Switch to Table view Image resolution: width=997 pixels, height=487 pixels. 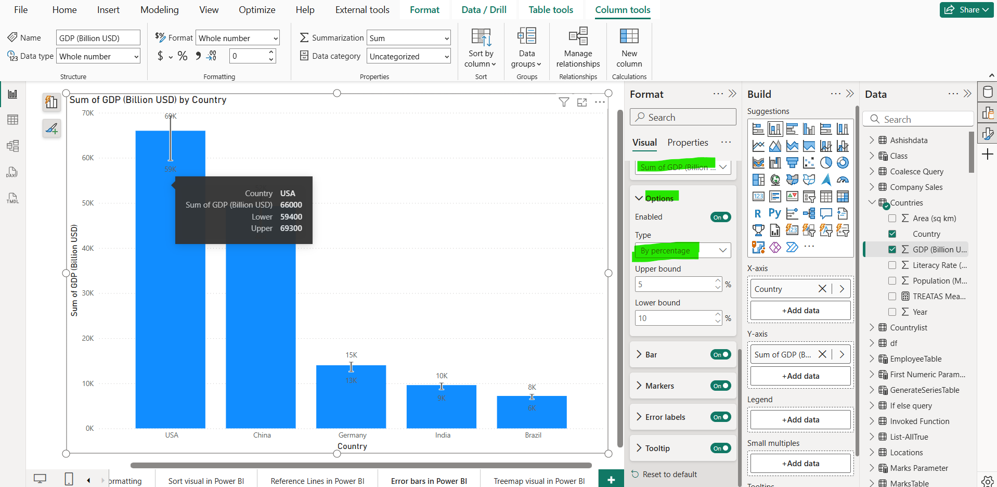pos(12,119)
